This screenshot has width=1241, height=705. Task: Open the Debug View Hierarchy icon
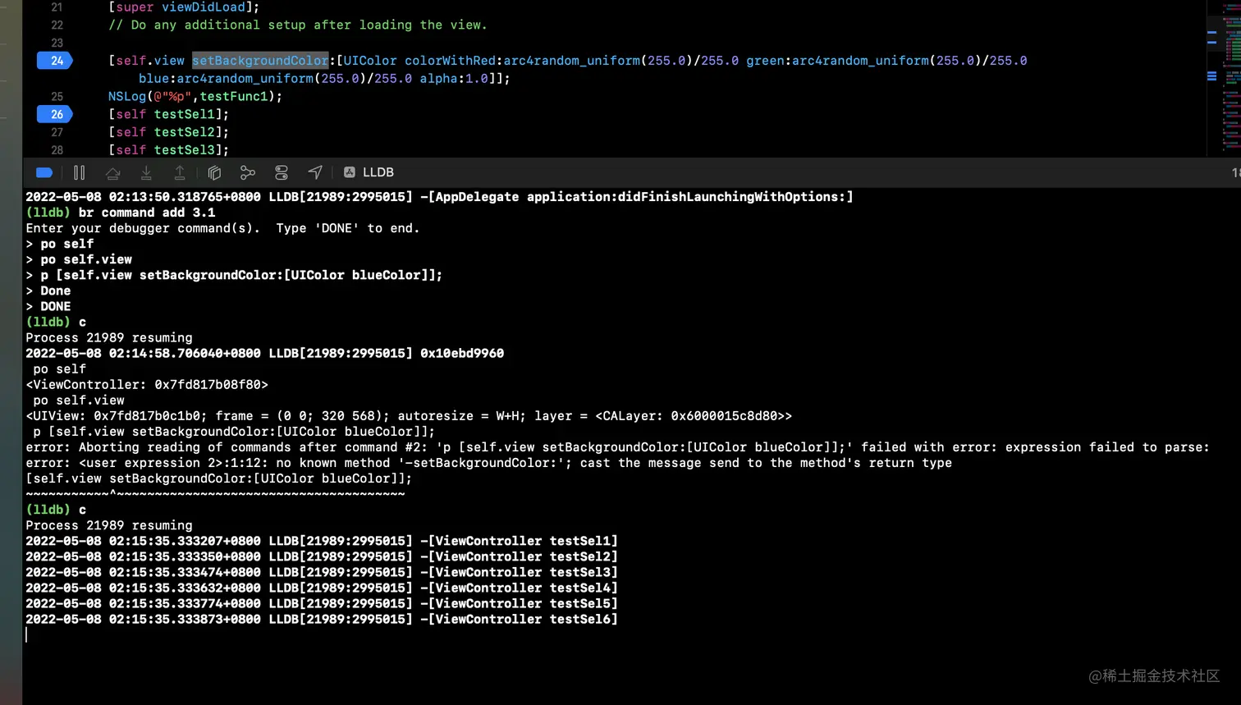tap(214, 172)
